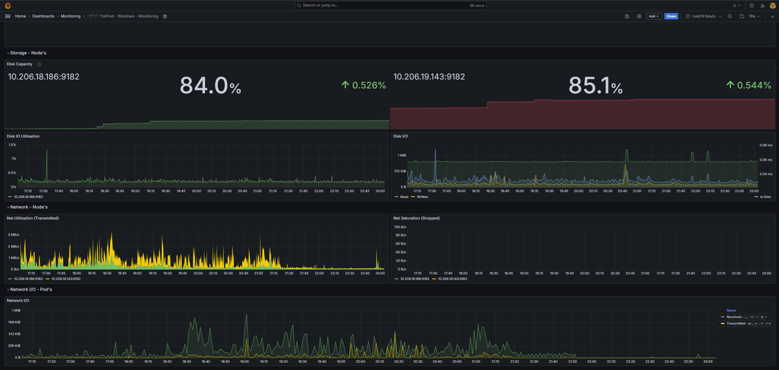Zoom out the time range
The width and height of the screenshot is (779, 370).
tap(730, 16)
